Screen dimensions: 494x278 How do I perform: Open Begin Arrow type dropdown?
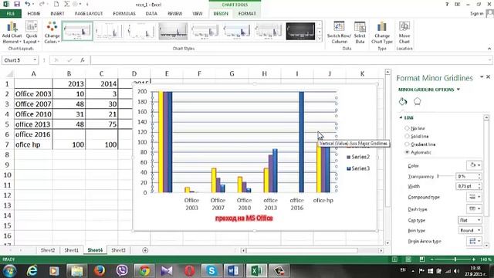[x=474, y=241]
